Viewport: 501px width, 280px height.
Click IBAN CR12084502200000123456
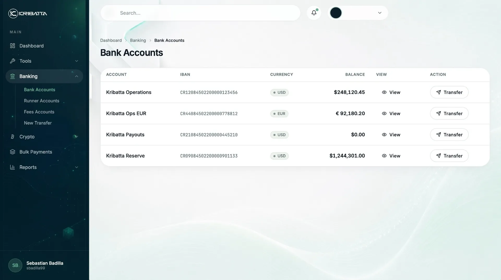209,92
